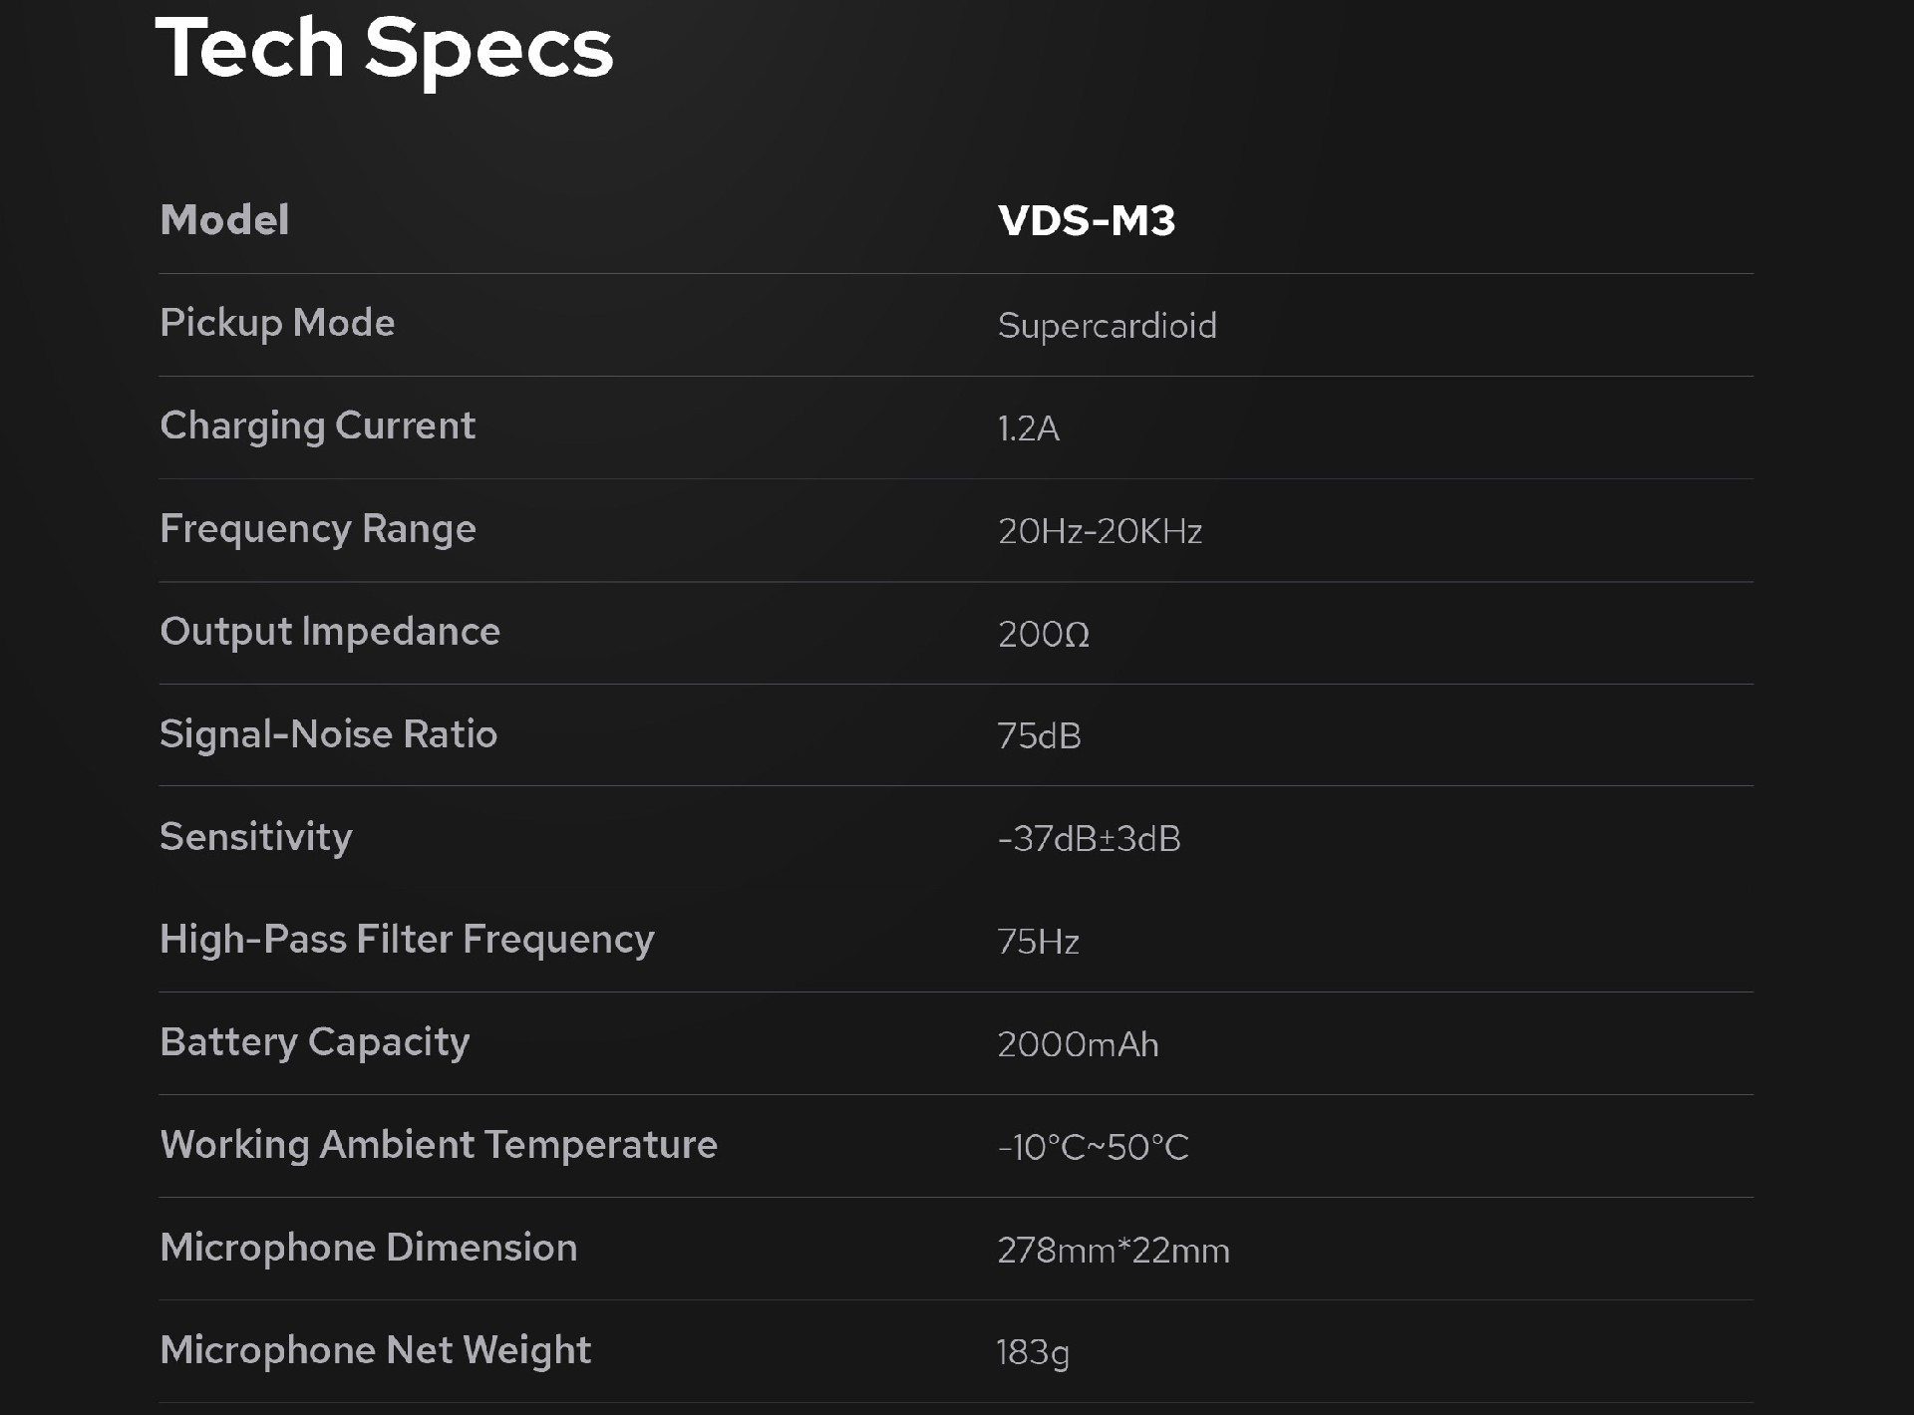1914x1415 pixels.
Task: Click the 75dB value
Action: tap(1040, 736)
